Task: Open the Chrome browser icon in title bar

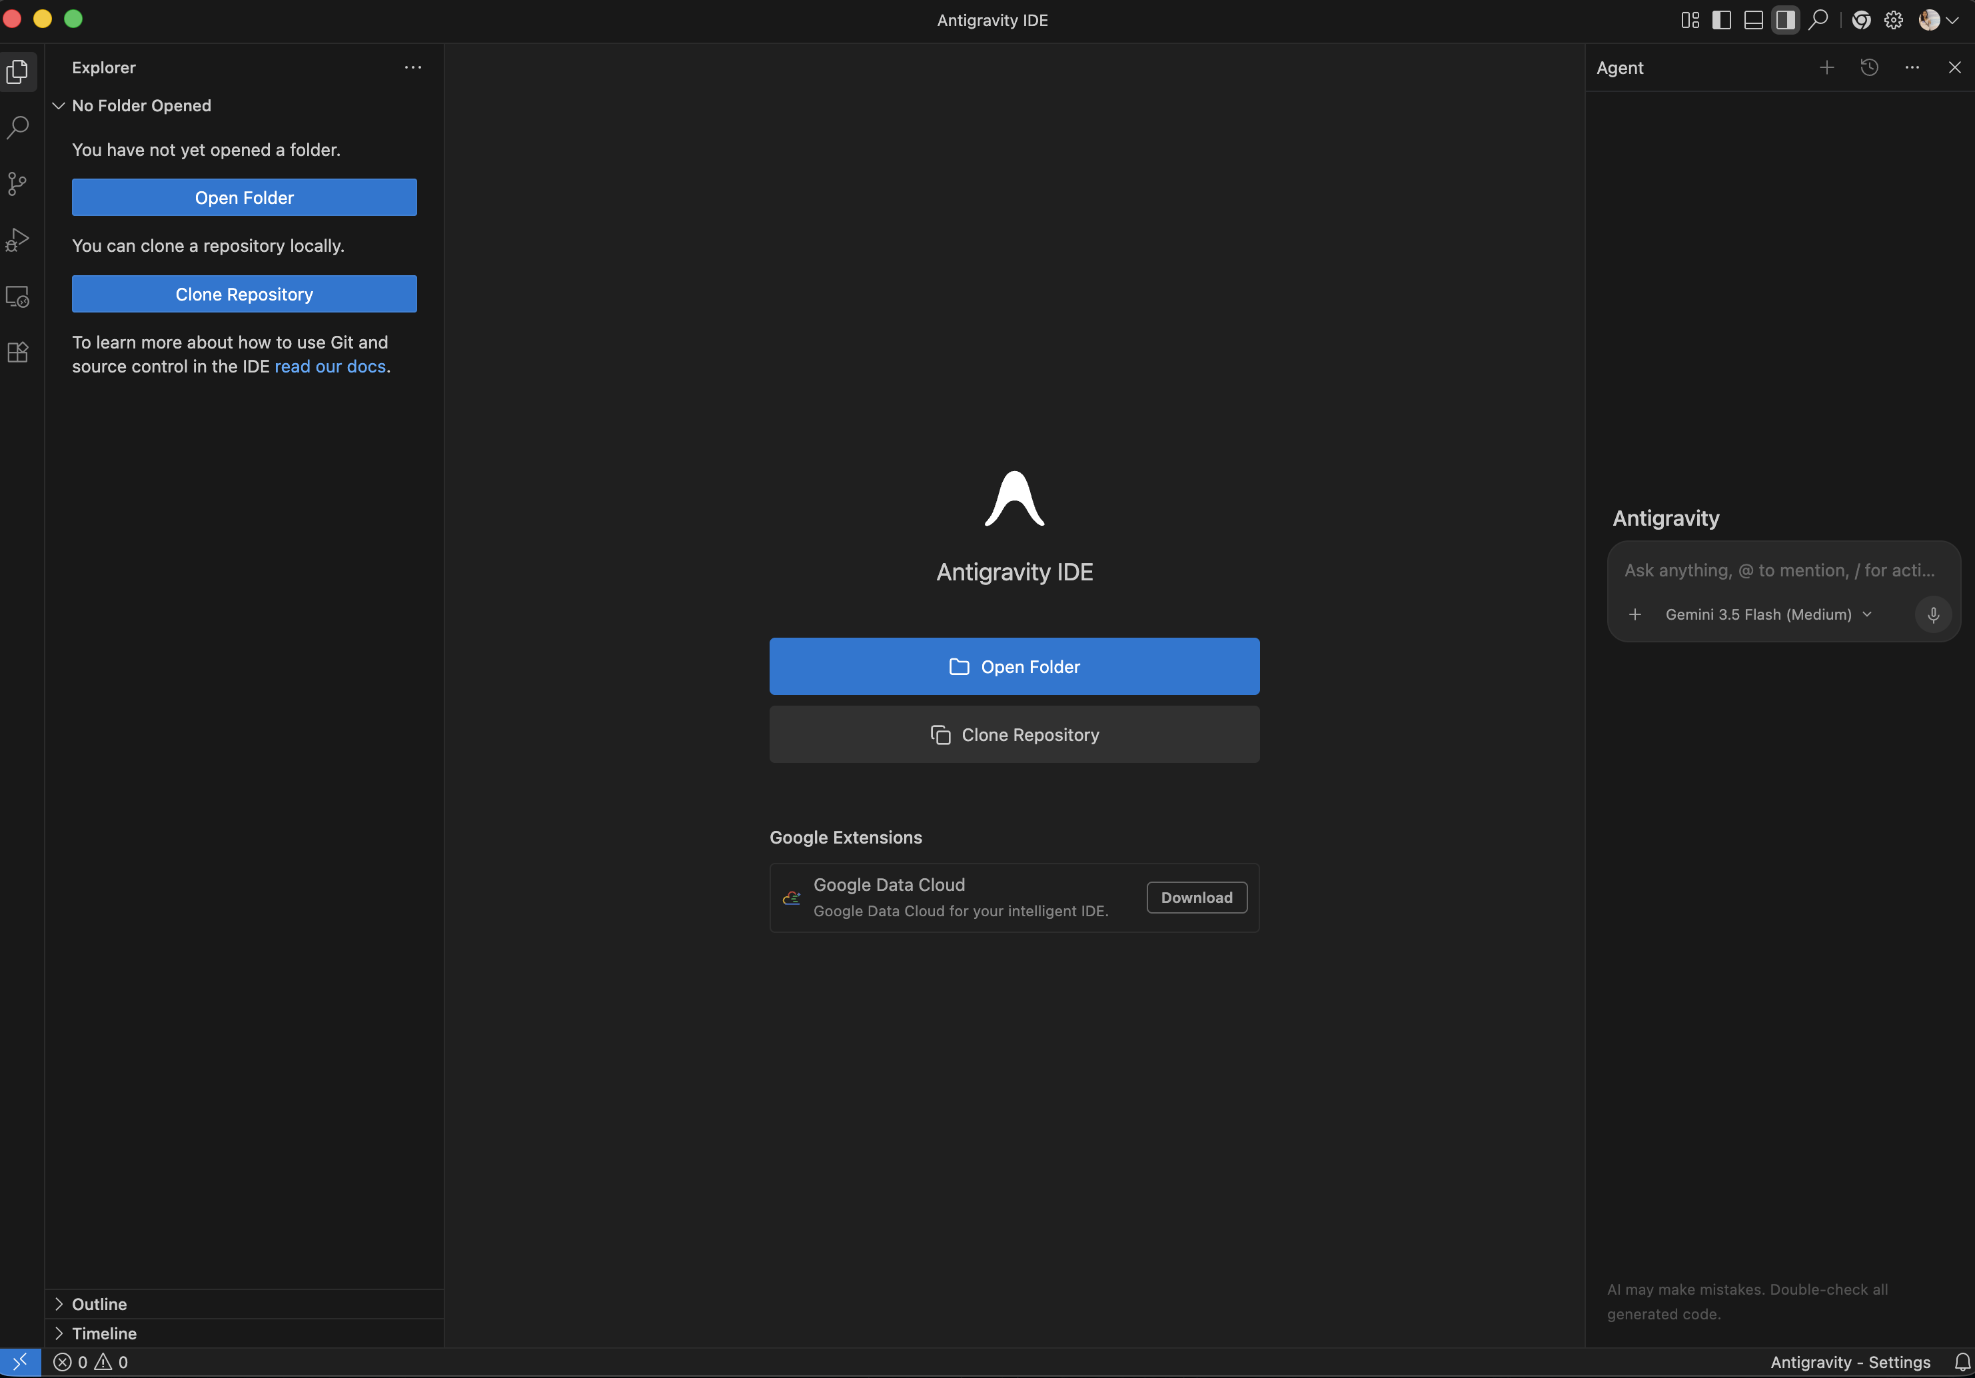Action: (1862, 20)
